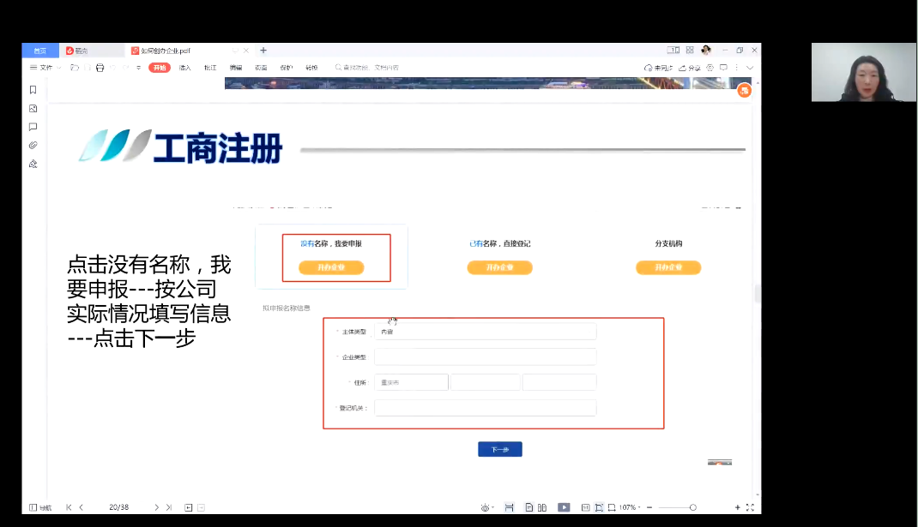
Task: Open the 文件 file menu
Action: (x=45, y=68)
